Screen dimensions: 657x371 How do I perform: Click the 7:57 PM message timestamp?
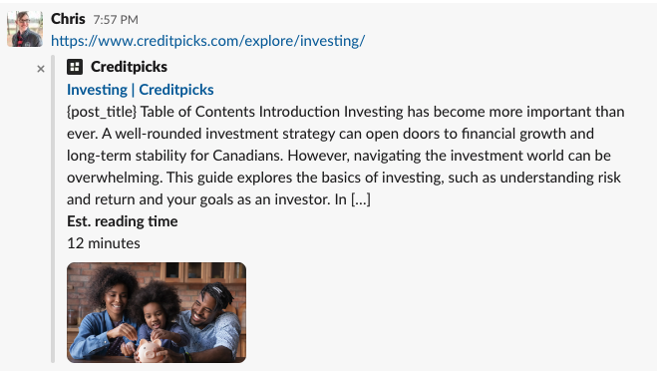pyautogui.click(x=116, y=20)
